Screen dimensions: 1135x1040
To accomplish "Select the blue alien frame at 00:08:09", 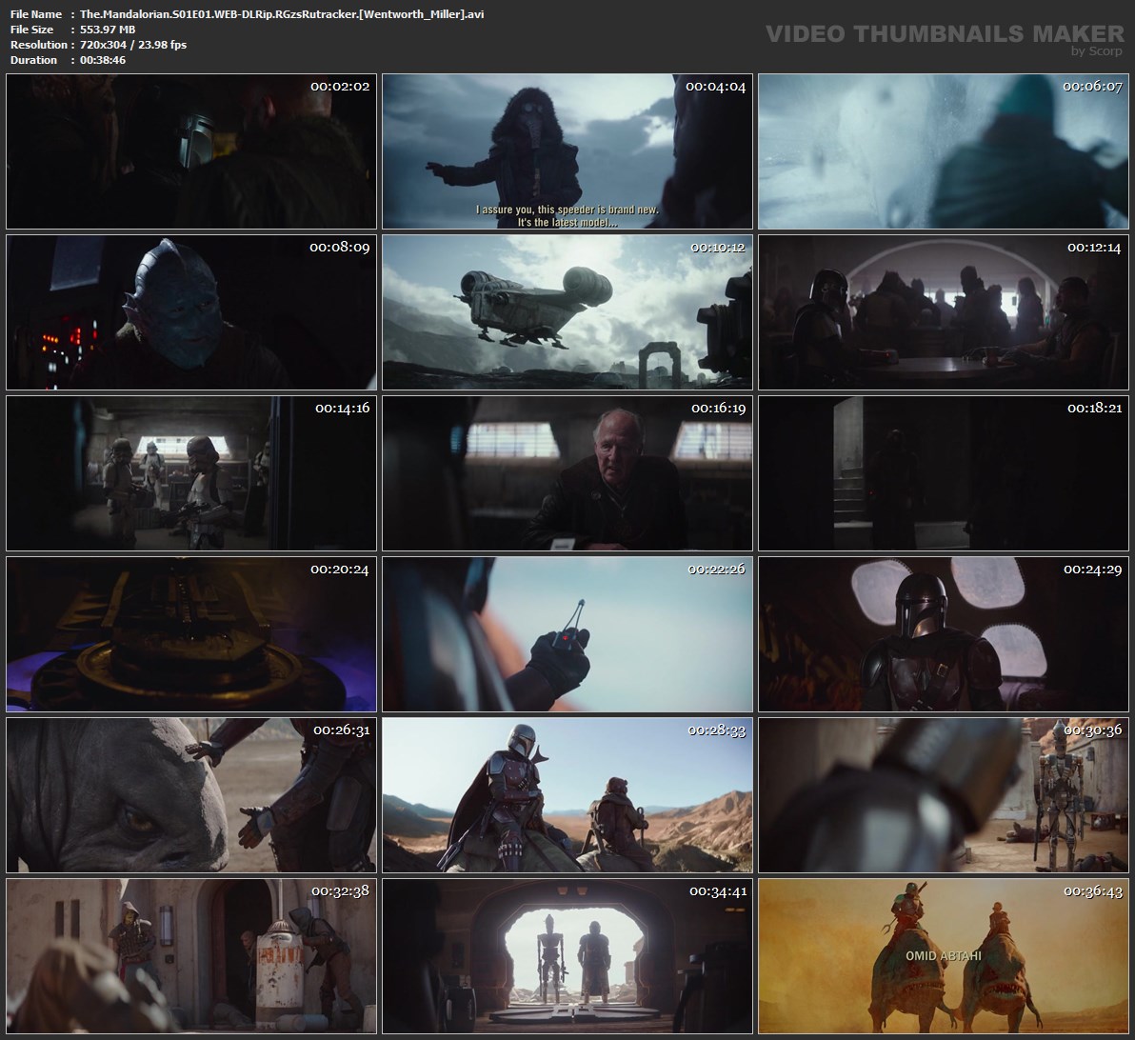I will point(191,312).
